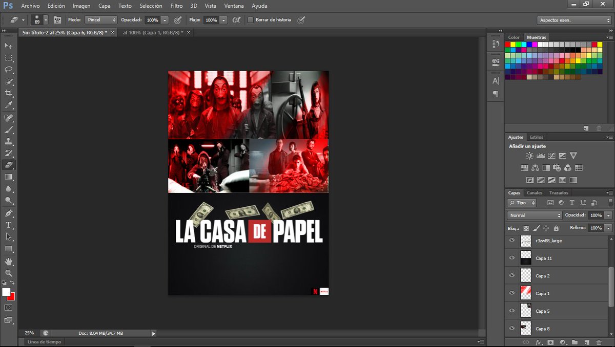
Task: Expand the Línea de tiempo panel
Action: pyautogui.click(x=44, y=342)
